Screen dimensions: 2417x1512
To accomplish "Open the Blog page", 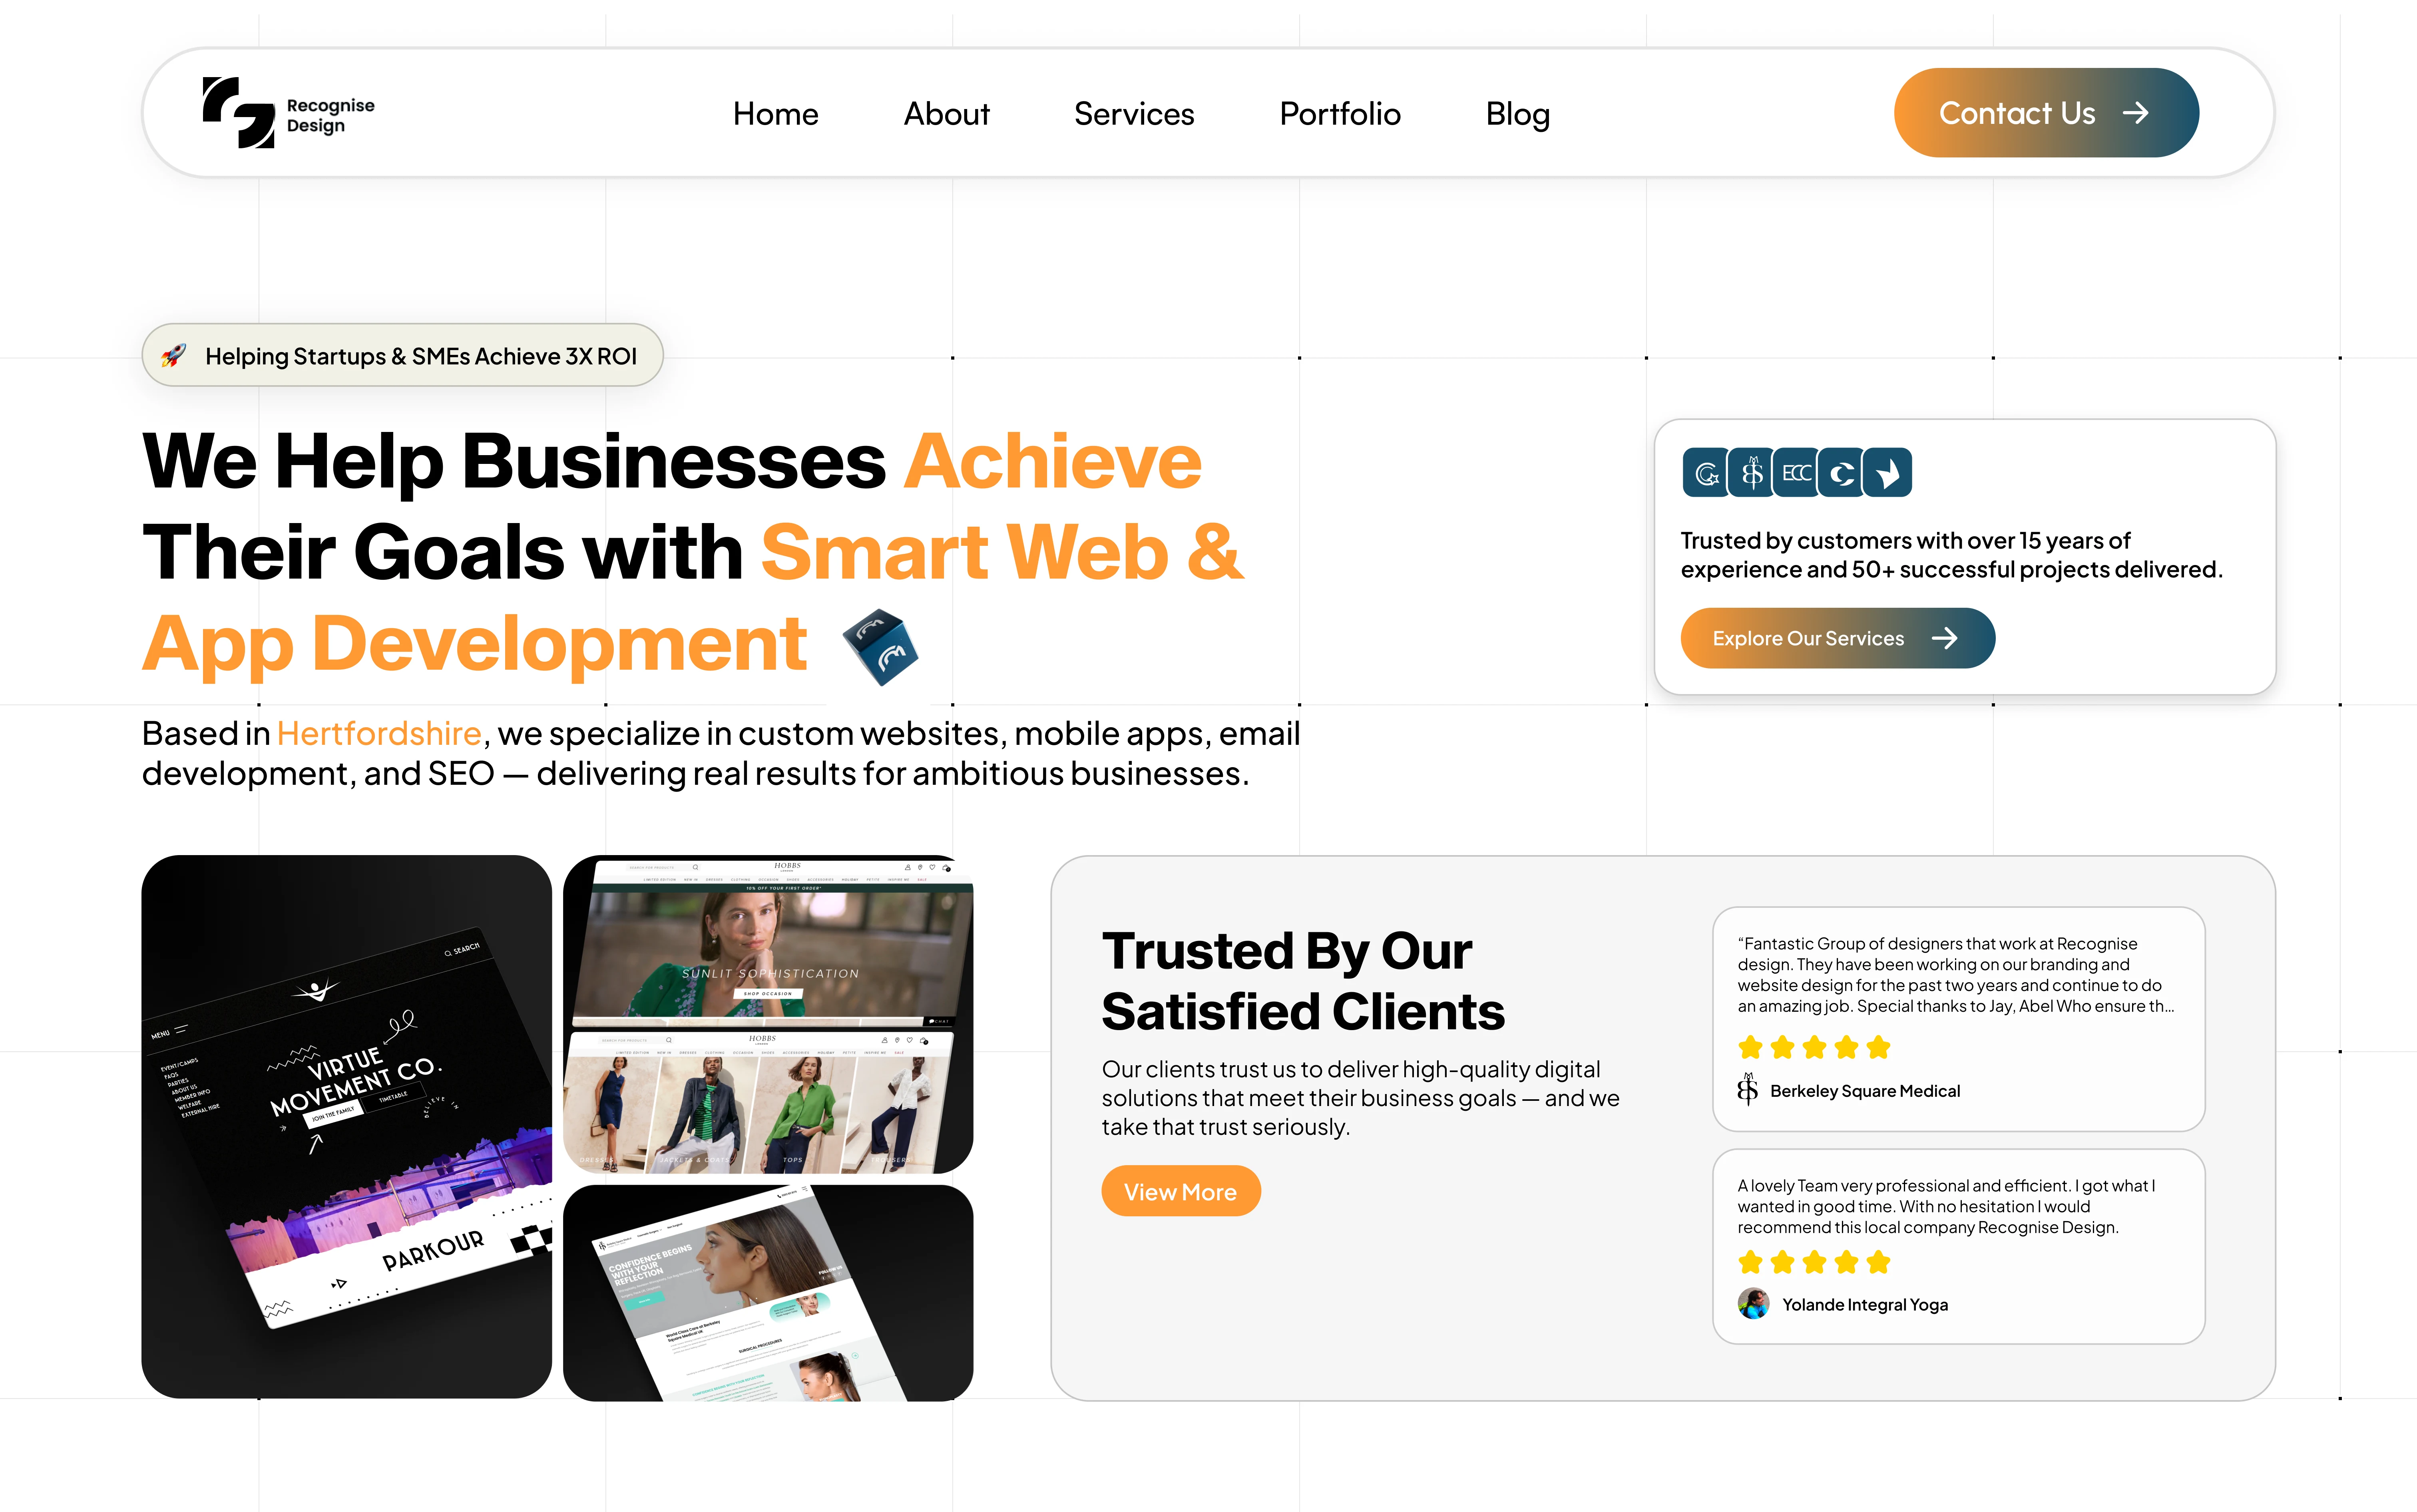I will point(1517,114).
